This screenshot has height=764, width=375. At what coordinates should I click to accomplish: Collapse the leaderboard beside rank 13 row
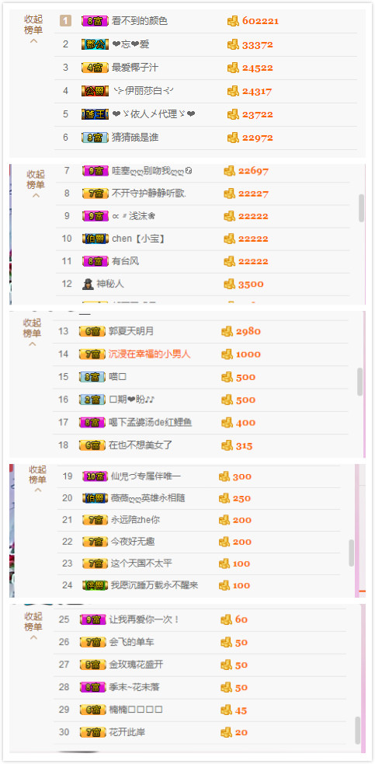pyautogui.click(x=33, y=333)
